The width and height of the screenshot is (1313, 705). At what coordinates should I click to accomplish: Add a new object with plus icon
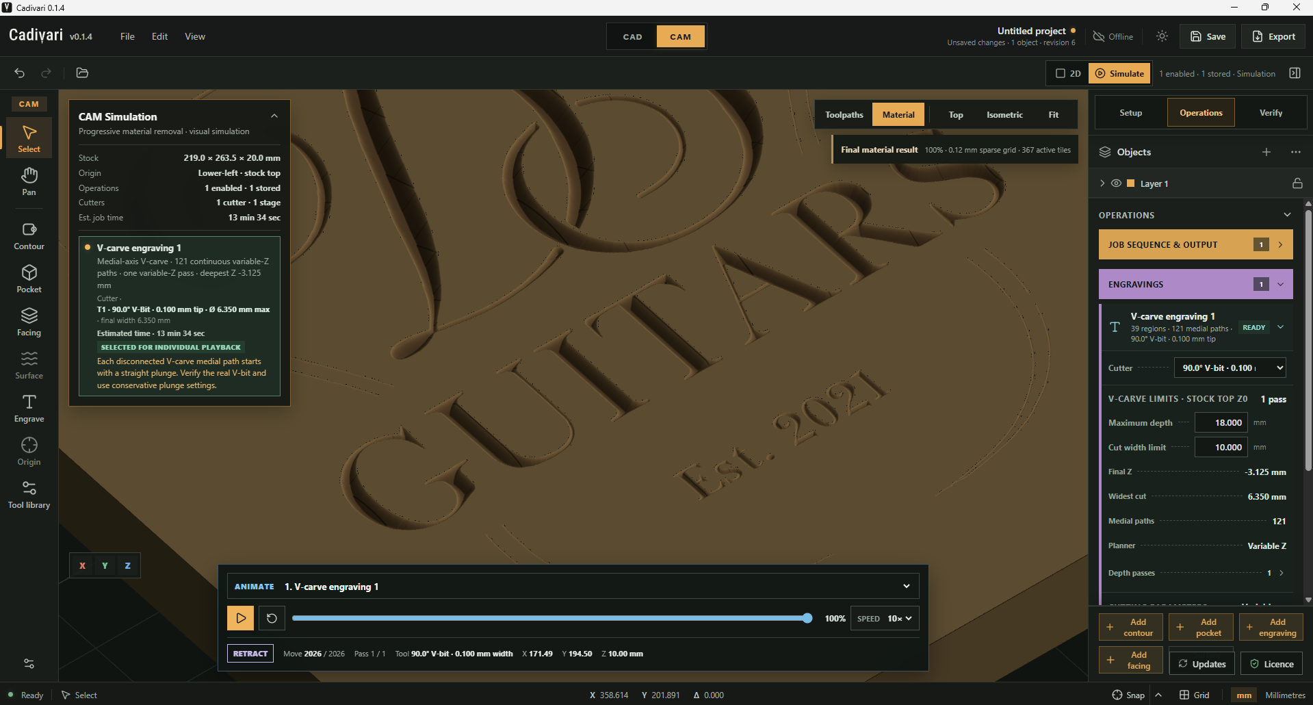(x=1266, y=152)
